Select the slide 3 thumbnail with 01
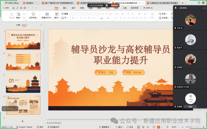Image resolution: width=207 pixels, height=129 pixels. [23, 83]
